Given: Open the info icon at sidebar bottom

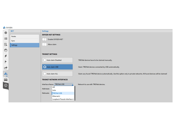Looking at the screenshot, I should click(x=6, y=85).
